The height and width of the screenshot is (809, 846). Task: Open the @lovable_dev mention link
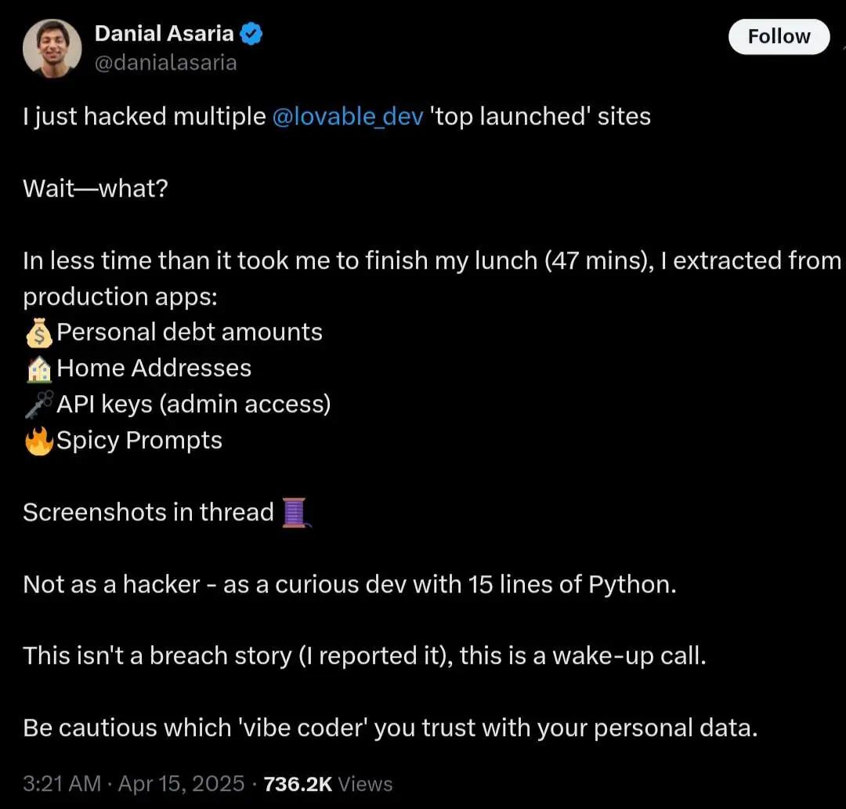[348, 117]
